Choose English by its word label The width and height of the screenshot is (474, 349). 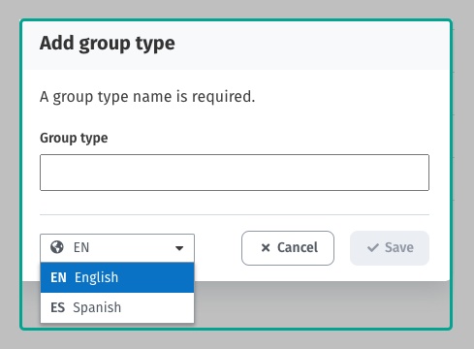[x=96, y=277]
